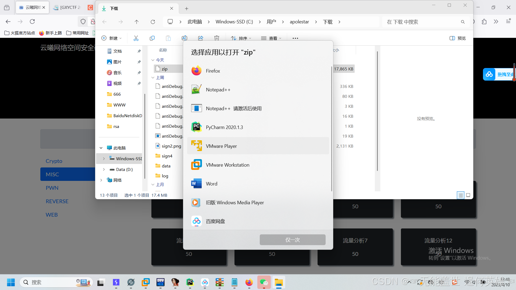Click the Explorer refresh button
Image resolution: width=516 pixels, height=290 pixels.
point(153,22)
